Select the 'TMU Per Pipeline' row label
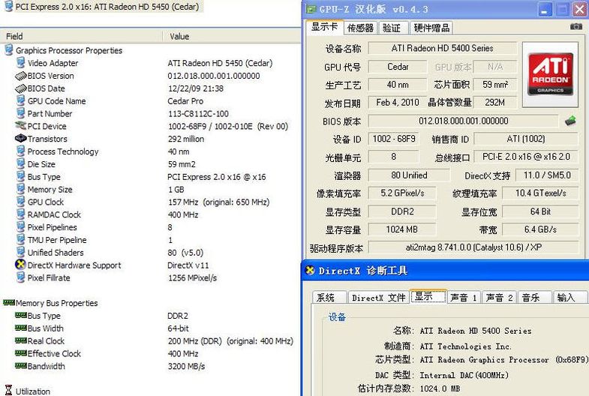The width and height of the screenshot is (589, 396). 57,240
